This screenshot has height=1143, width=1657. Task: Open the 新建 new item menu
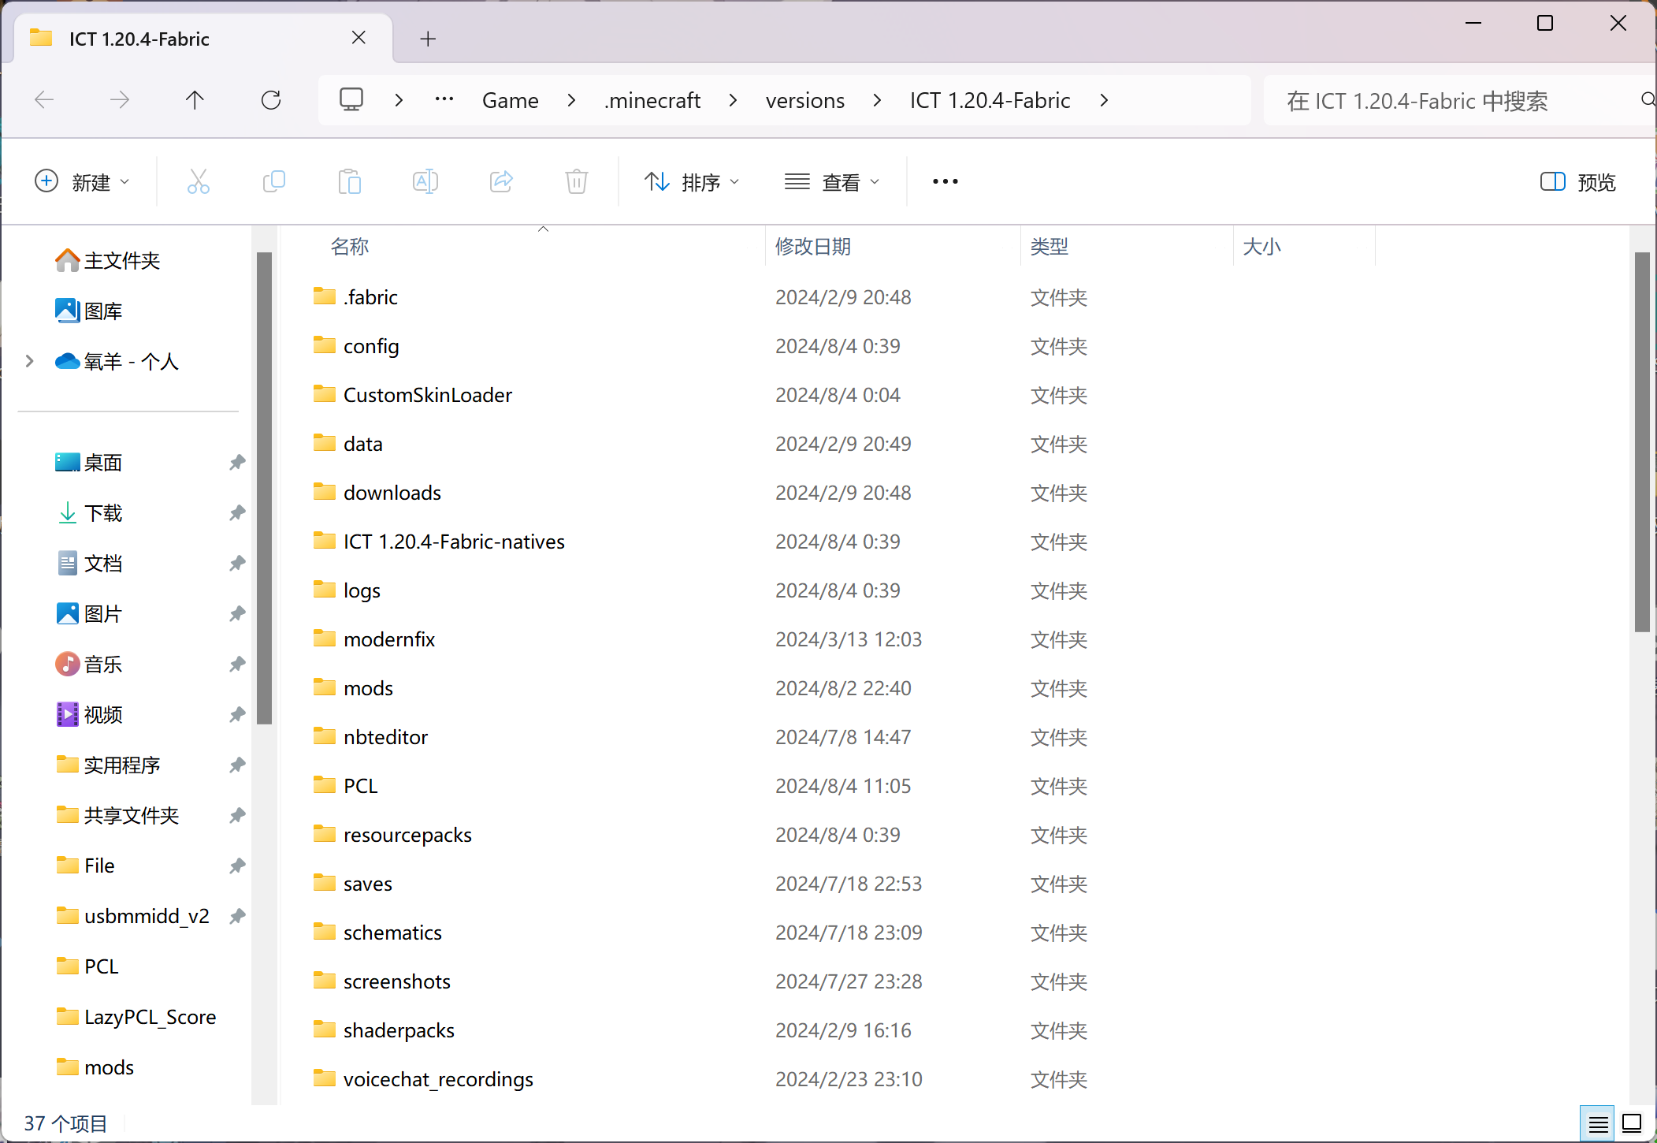[x=82, y=182]
